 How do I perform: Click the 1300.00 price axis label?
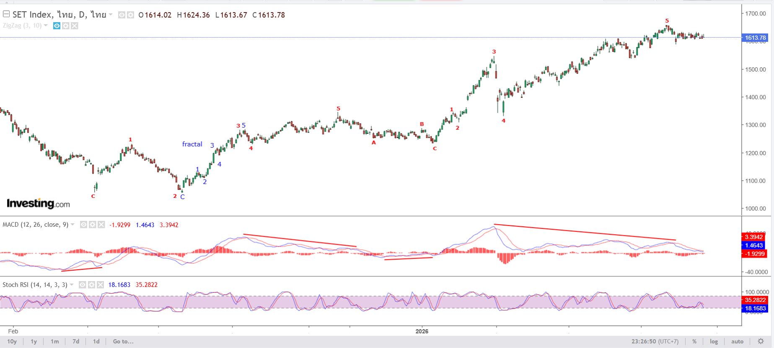(756, 125)
